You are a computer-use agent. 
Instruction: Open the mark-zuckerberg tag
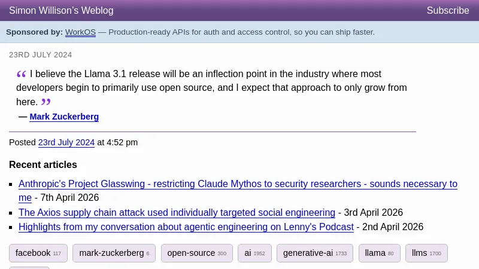click(114, 253)
